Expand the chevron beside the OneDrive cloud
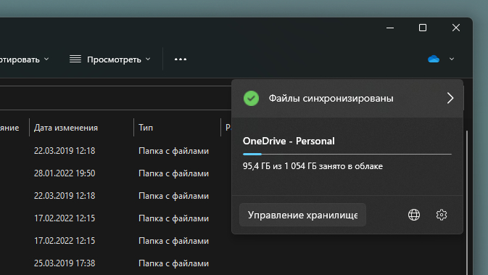The image size is (488, 275). (x=452, y=59)
